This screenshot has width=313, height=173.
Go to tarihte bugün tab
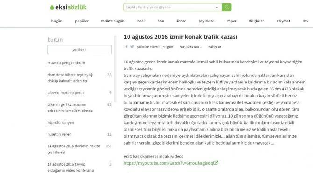[x=113, y=21]
